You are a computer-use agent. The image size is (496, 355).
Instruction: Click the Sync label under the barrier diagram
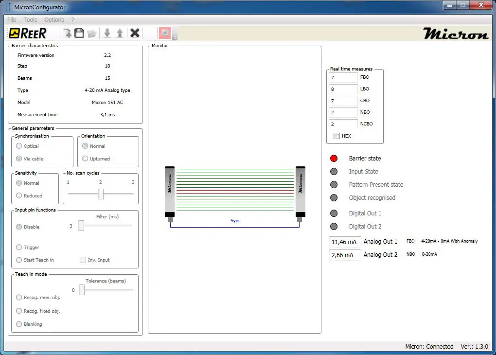tap(235, 220)
